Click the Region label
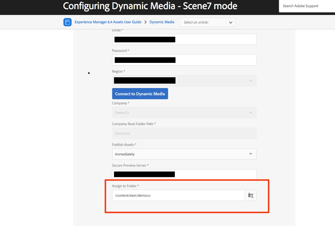Viewport: 335px width, 226px height. 118,71
